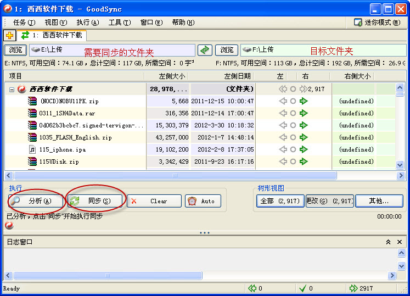Viewport: 410px width, 296px height.
Task: Select do-nothing circle on 西西软件下载 folder row
Action: (x=293, y=89)
